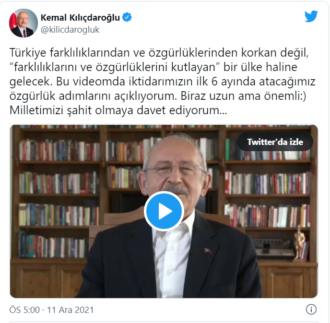Click the "11 Ara 2021" date
The width and height of the screenshot is (330, 323).
71,310
